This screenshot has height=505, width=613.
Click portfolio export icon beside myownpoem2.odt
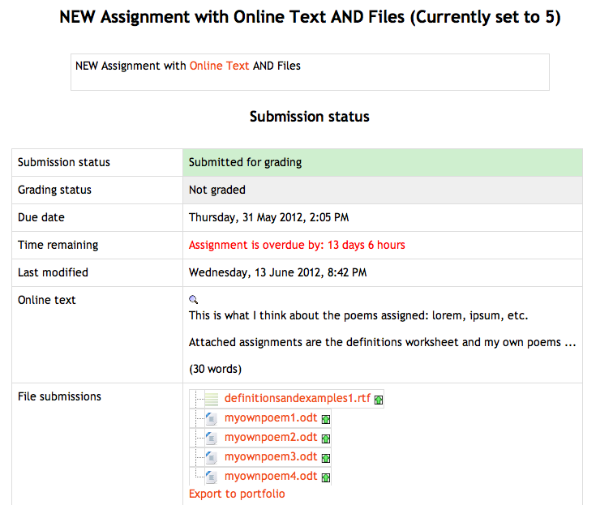pos(326,439)
